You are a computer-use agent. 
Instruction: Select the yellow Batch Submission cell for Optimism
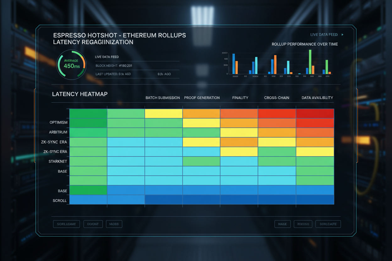163,113
